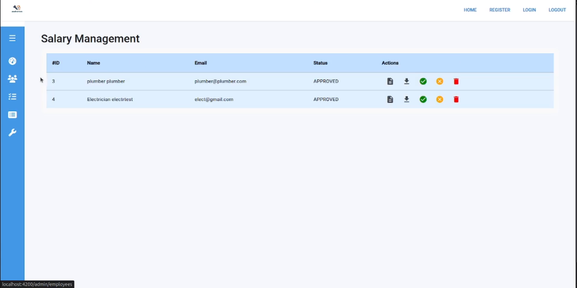This screenshot has width=577, height=288.
Task: Click ID cell 3
Action: pyautogui.click(x=53, y=81)
